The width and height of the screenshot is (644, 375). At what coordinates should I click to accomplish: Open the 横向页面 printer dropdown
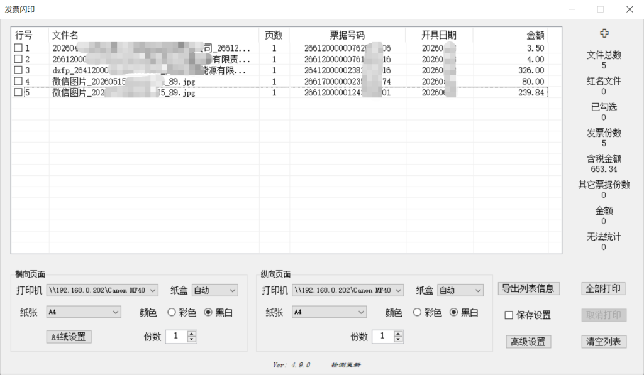coord(103,290)
